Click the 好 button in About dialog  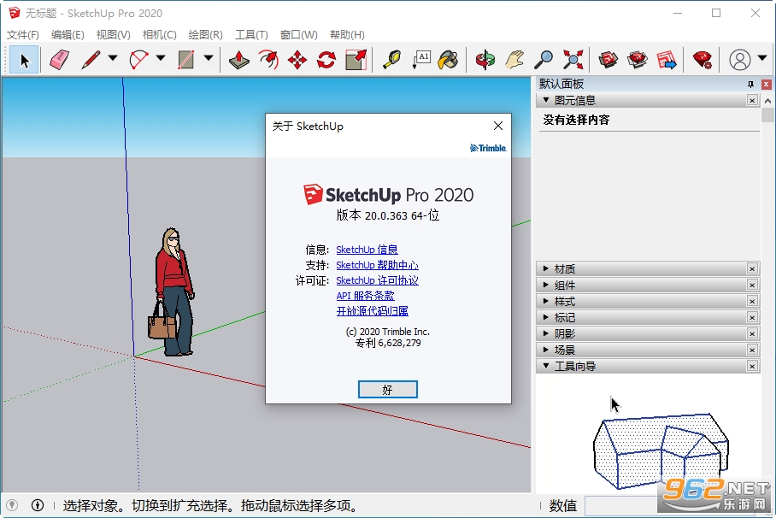(387, 390)
